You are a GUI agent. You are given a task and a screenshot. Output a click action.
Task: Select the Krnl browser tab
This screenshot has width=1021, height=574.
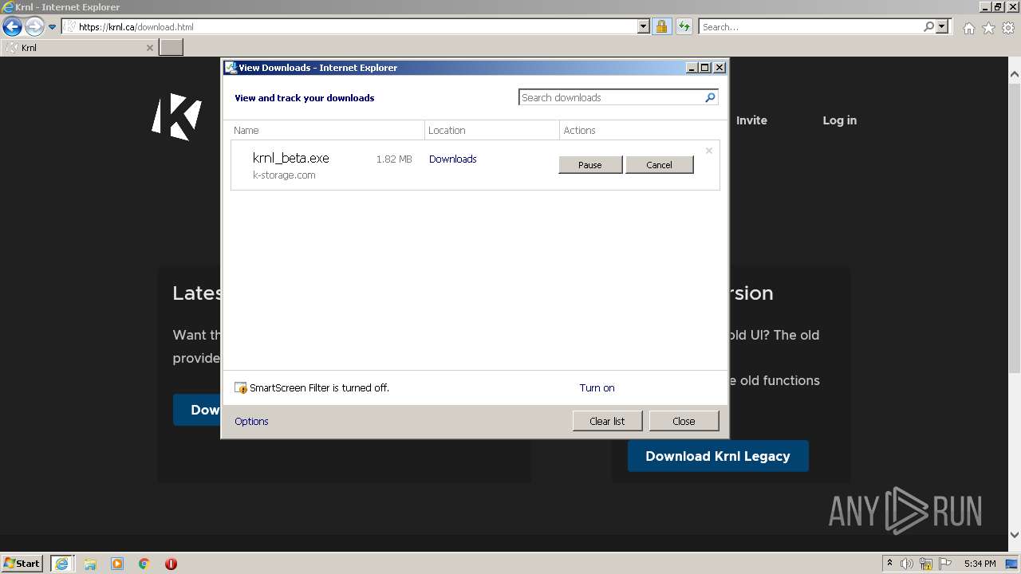(80, 47)
